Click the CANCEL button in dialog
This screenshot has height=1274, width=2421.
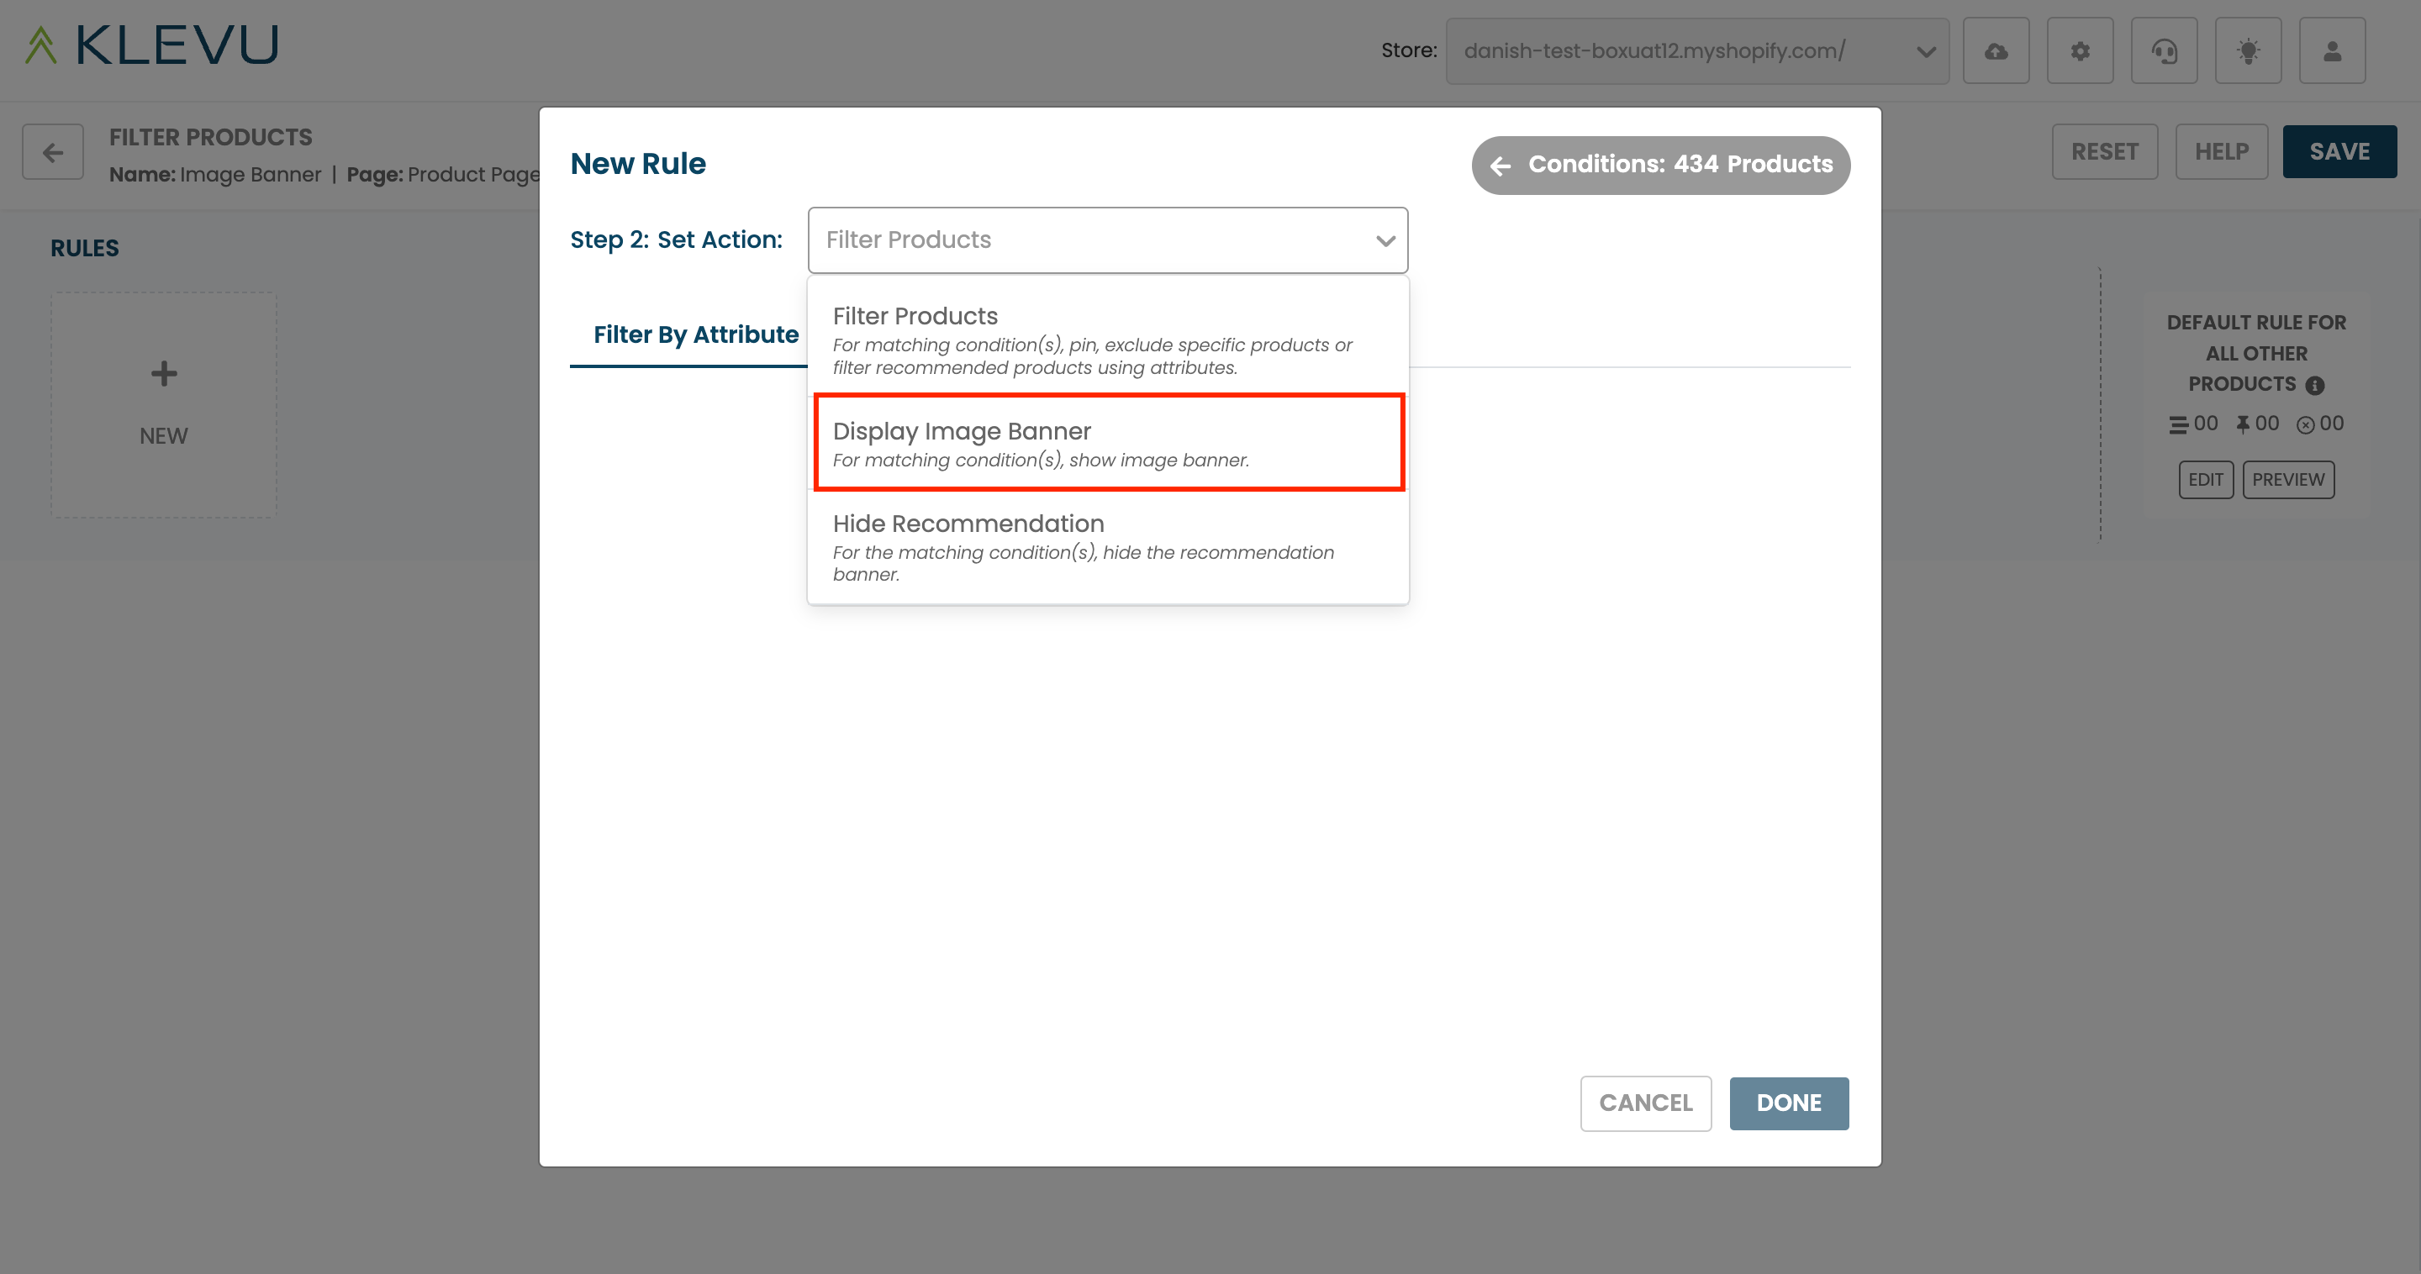point(1645,1103)
